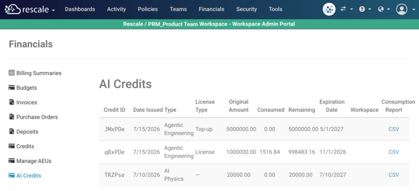419x191 pixels.
Task: Click the Invoices document icon
Action: tap(11, 102)
